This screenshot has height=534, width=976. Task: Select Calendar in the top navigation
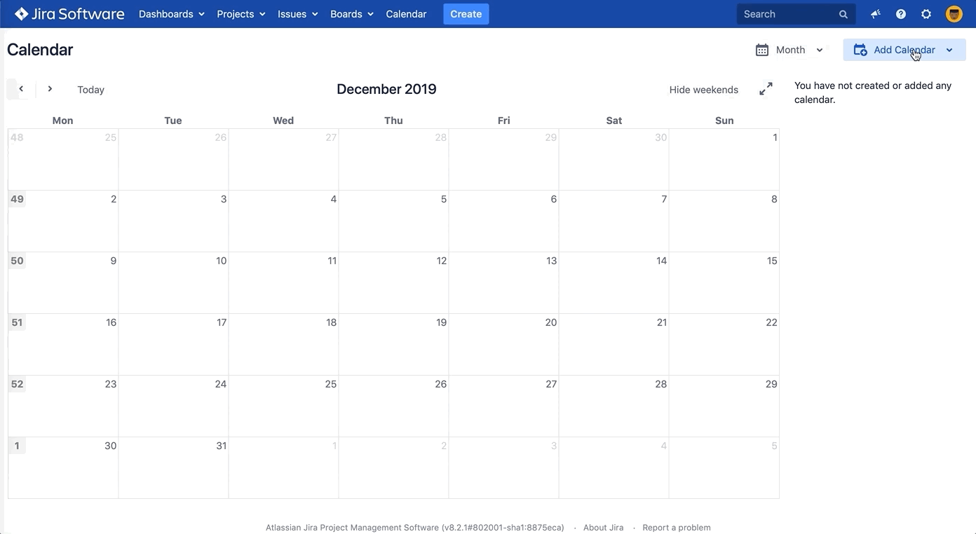tap(406, 14)
